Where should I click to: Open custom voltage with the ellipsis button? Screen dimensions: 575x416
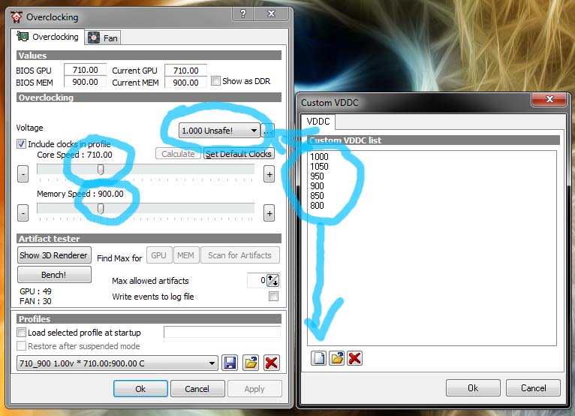268,130
